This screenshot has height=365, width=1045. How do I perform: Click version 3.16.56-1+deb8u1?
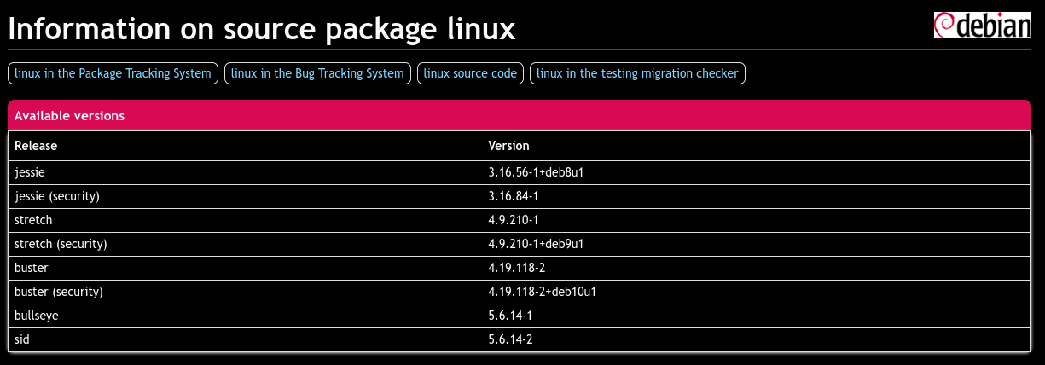pos(535,172)
